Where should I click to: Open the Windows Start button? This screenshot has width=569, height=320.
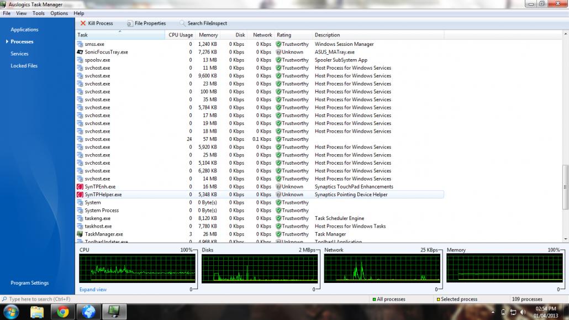(x=10, y=312)
